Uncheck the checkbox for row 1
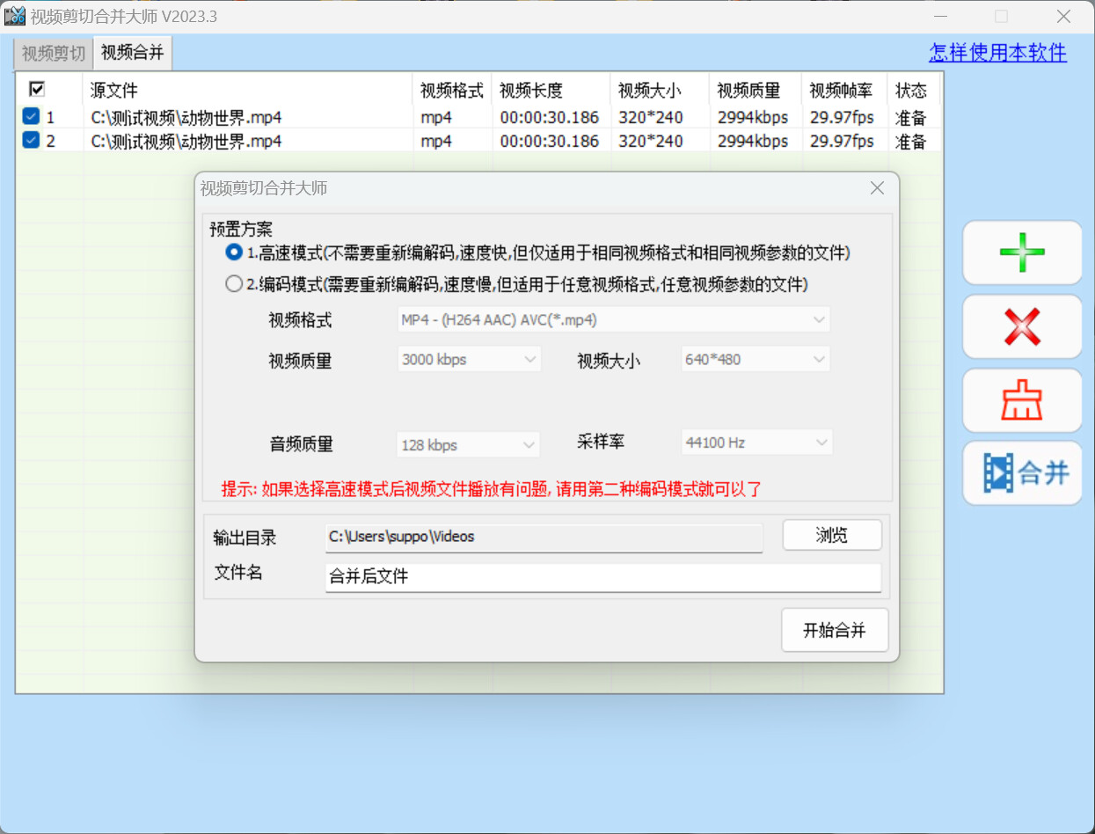The image size is (1095, 834). pyautogui.click(x=31, y=116)
